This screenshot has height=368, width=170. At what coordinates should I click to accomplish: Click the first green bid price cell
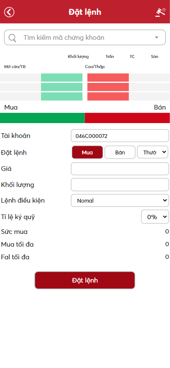pyautogui.click(x=62, y=77)
